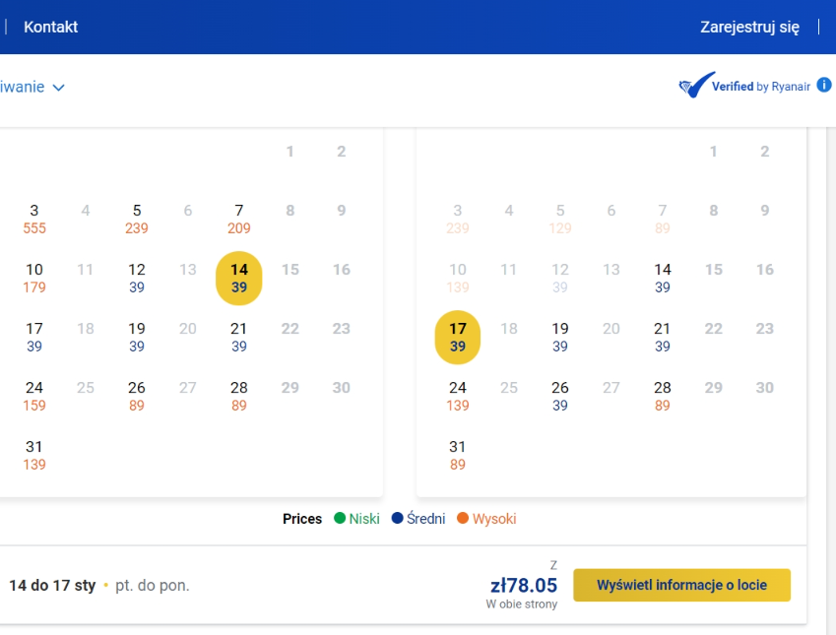Expand the search dropdown chevron
This screenshot has width=836, height=635.
coord(59,88)
